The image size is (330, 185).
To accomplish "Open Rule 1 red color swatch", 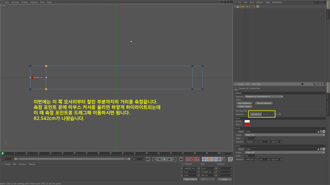I will coord(247,124).
